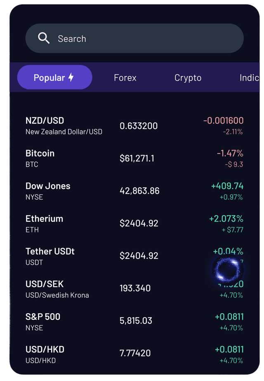Image resolution: width=264 pixels, height=381 pixels.
Task: Click the S&P 500 price 5,815.03
Action: coord(136,321)
